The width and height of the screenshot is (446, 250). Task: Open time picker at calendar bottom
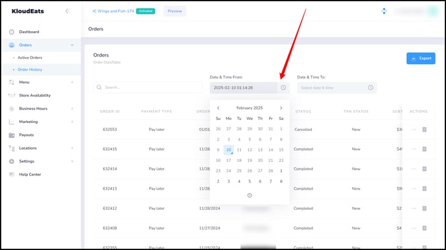[250, 195]
